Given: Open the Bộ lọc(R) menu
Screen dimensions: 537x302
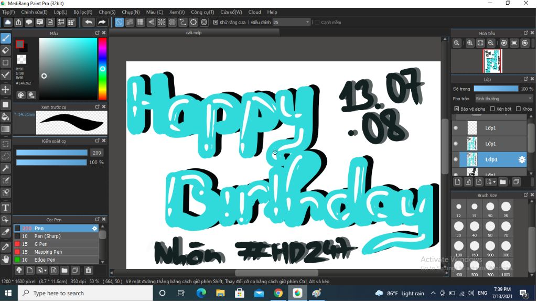Looking at the screenshot, I should point(83,12).
